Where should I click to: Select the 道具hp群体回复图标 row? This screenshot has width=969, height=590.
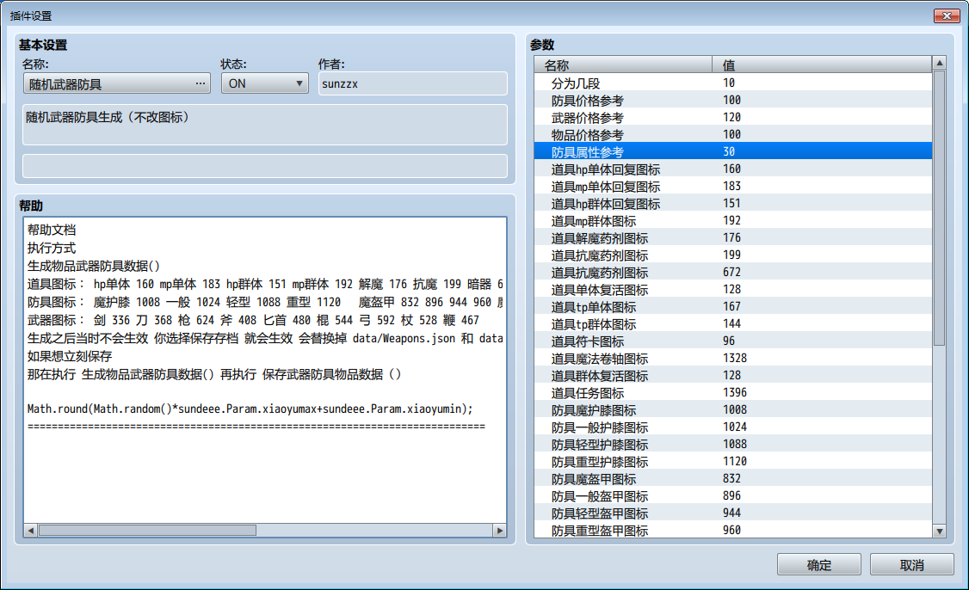tap(733, 203)
